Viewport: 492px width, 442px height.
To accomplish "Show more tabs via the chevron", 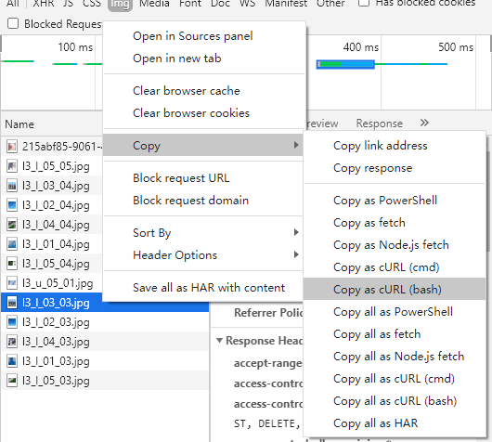I will click(424, 123).
